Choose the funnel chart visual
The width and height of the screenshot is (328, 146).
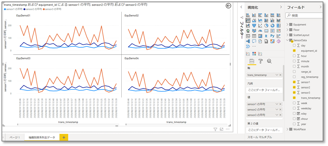254,26
